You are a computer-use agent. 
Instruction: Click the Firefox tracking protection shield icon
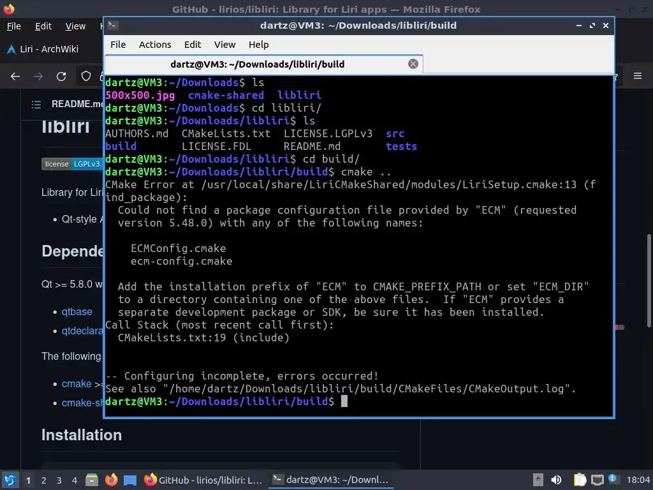point(86,77)
